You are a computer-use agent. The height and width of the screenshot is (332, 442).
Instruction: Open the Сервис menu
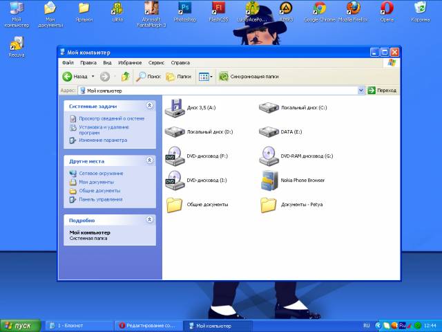click(156, 63)
